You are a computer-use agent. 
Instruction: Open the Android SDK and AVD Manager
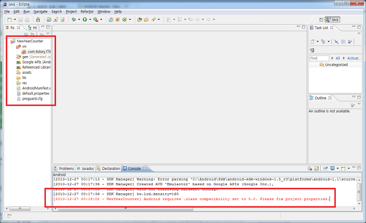[x=38, y=19]
